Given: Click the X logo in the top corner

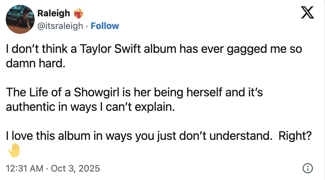Looking at the screenshot, I should 307,13.
